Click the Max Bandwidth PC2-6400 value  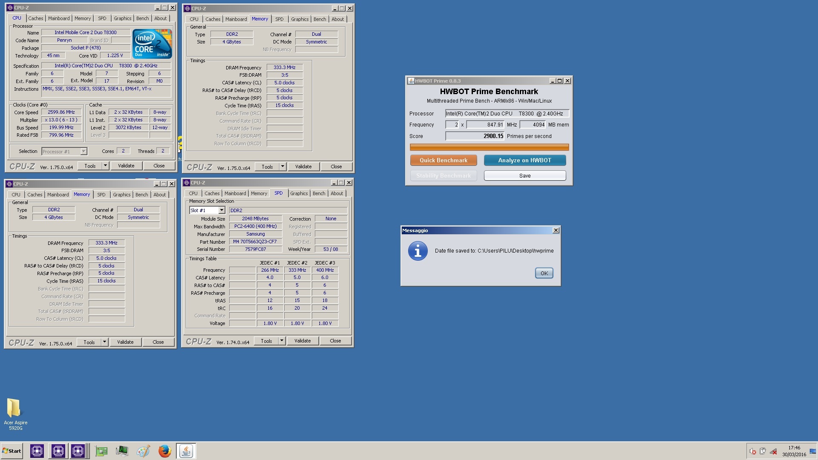coord(255,227)
